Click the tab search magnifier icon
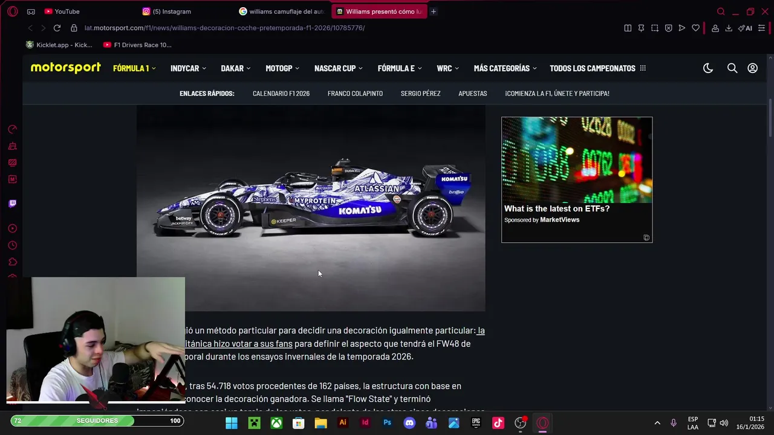Viewport: 774px width, 435px height. click(x=721, y=11)
